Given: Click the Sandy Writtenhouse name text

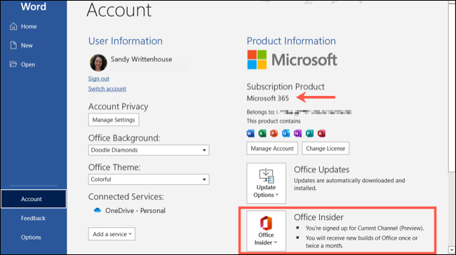Looking at the screenshot, I should pyautogui.click(x=141, y=60).
